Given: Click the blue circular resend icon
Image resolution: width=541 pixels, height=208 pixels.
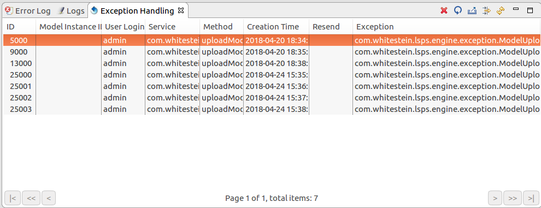Looking at the screenshot, I should [x=458, y=11].
